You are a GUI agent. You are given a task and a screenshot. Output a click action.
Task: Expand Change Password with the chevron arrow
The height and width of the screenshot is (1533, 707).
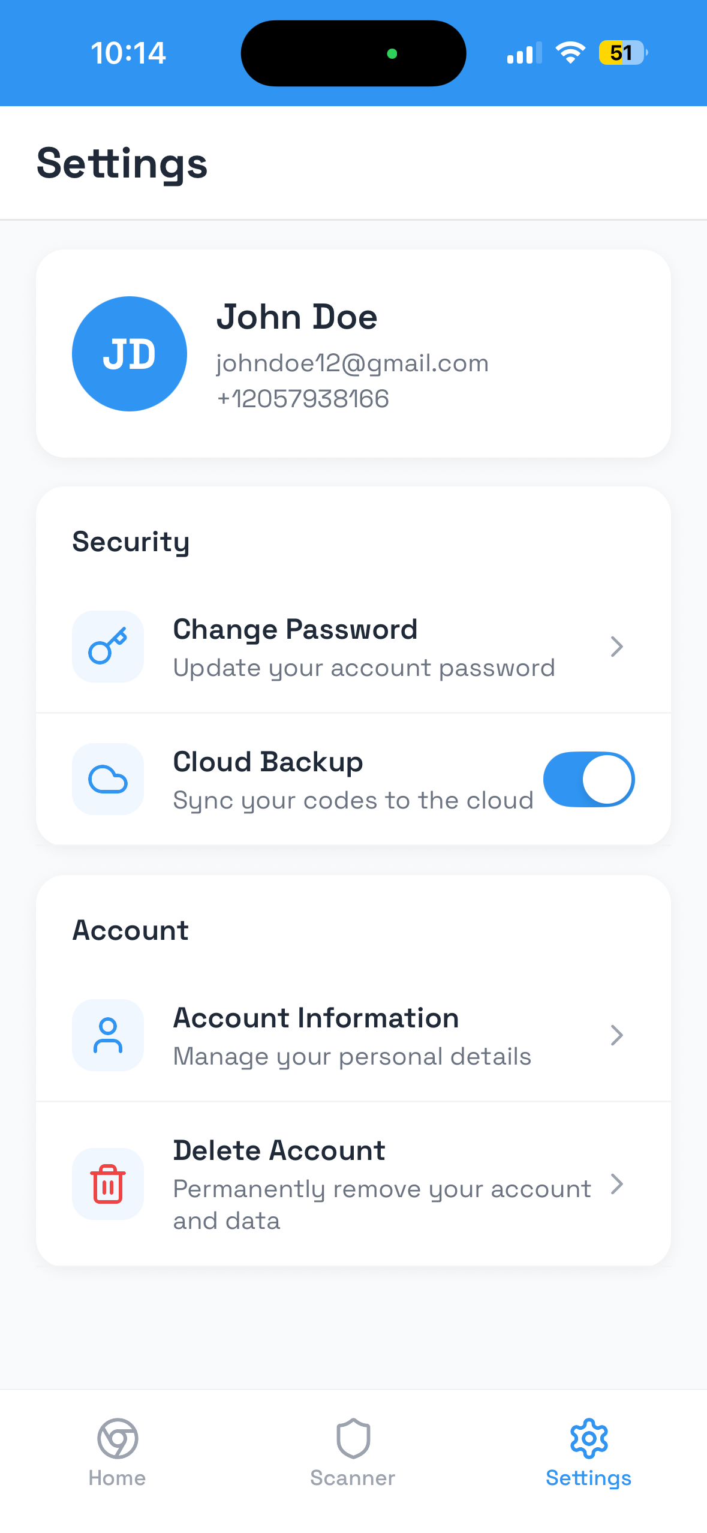pos(616,647)
